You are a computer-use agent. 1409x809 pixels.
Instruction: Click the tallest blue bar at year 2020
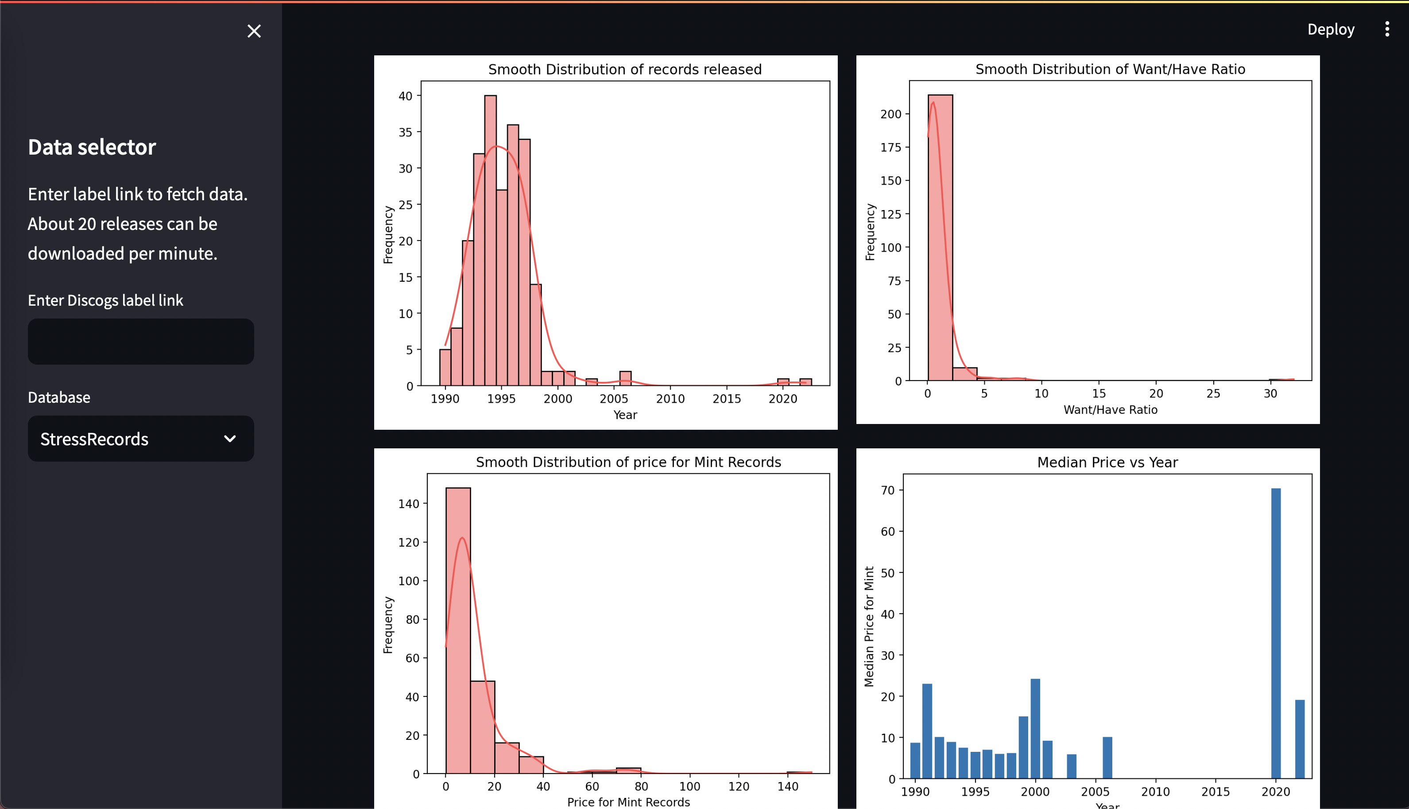point(1276,634)
